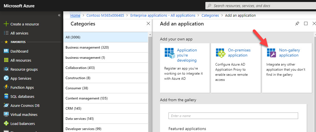Click the App Services globe icon
This screenshot has width=316, height=132.
(x=6, y=78)
